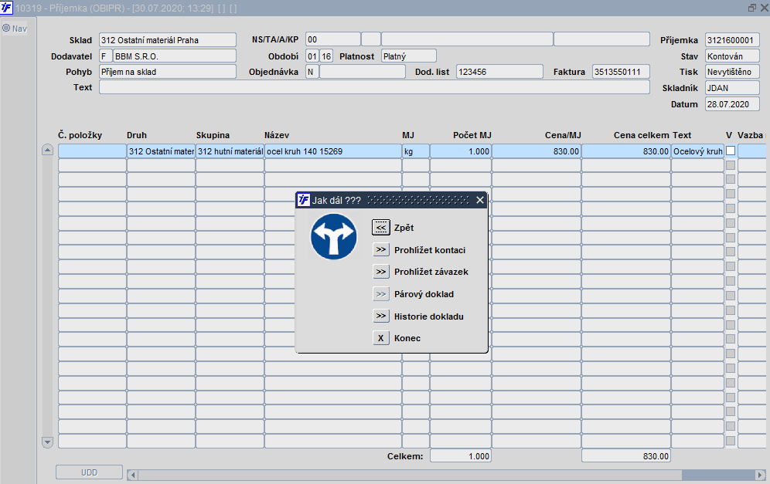Open Párový doklad via >> button

point(380,294)
